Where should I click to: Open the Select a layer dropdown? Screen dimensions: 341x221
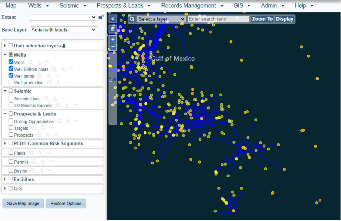click(x=161, y=19)
